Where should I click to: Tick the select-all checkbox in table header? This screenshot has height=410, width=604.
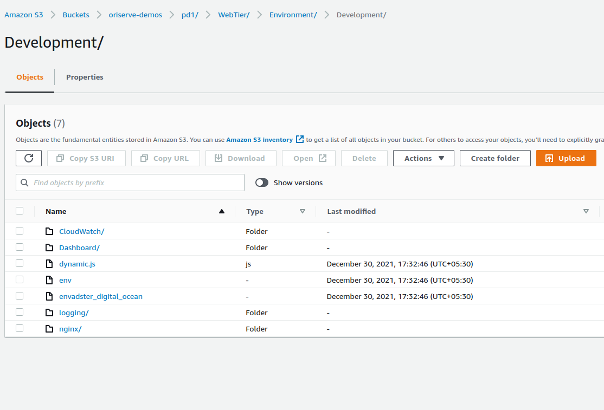20,211
